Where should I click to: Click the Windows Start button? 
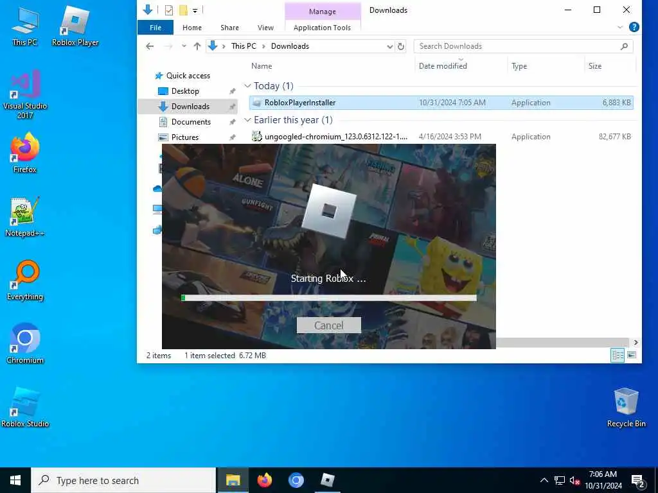[15, 480]
